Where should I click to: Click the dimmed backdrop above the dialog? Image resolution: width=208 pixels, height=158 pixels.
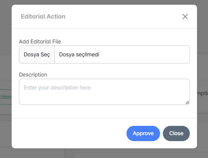coord(104,2)
